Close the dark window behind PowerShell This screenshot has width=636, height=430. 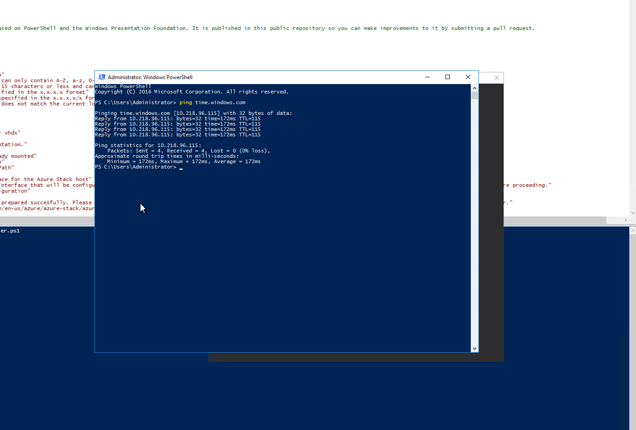[x=496, y=78]
